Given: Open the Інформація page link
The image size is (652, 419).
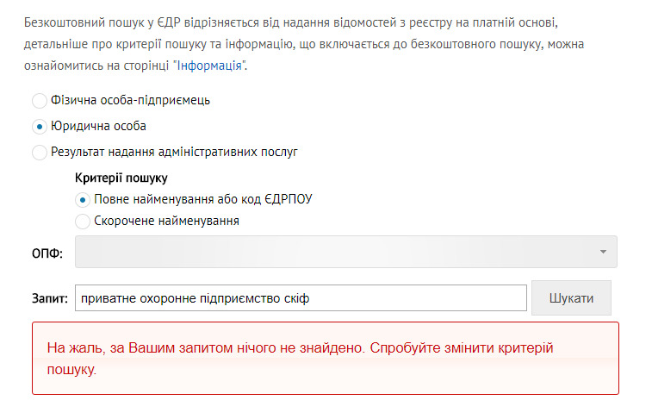Looking at the screenshot, I should pos(209,66).
